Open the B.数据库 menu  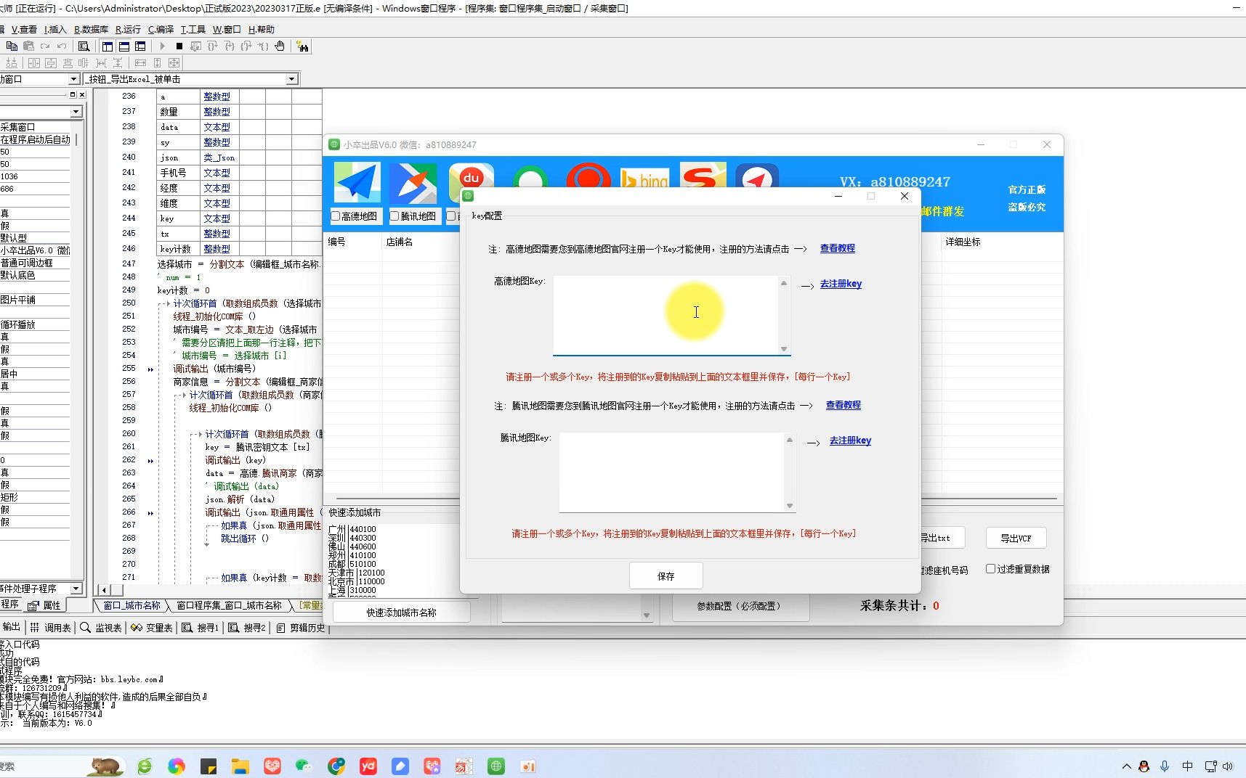(x=91, y=29)
